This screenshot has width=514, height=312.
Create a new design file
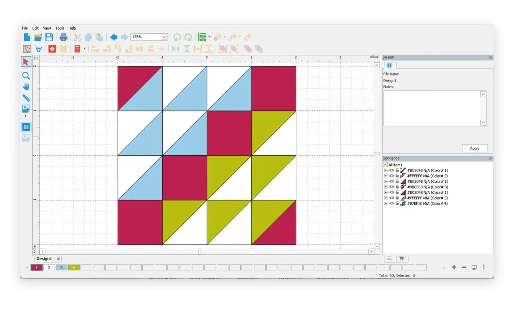click(27, 37)
